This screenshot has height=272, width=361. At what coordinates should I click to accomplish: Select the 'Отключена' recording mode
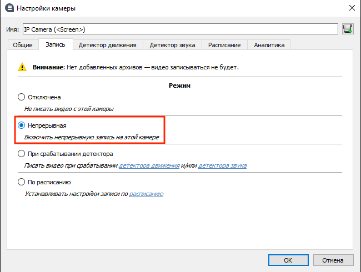coord(22,97)
